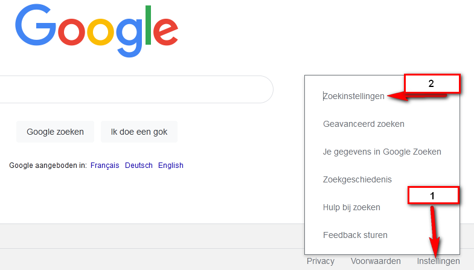Viewport: 474px width, 270px height.
Task: Open Zoekgeschiedenis menu item
Action: tap(357, 179)
